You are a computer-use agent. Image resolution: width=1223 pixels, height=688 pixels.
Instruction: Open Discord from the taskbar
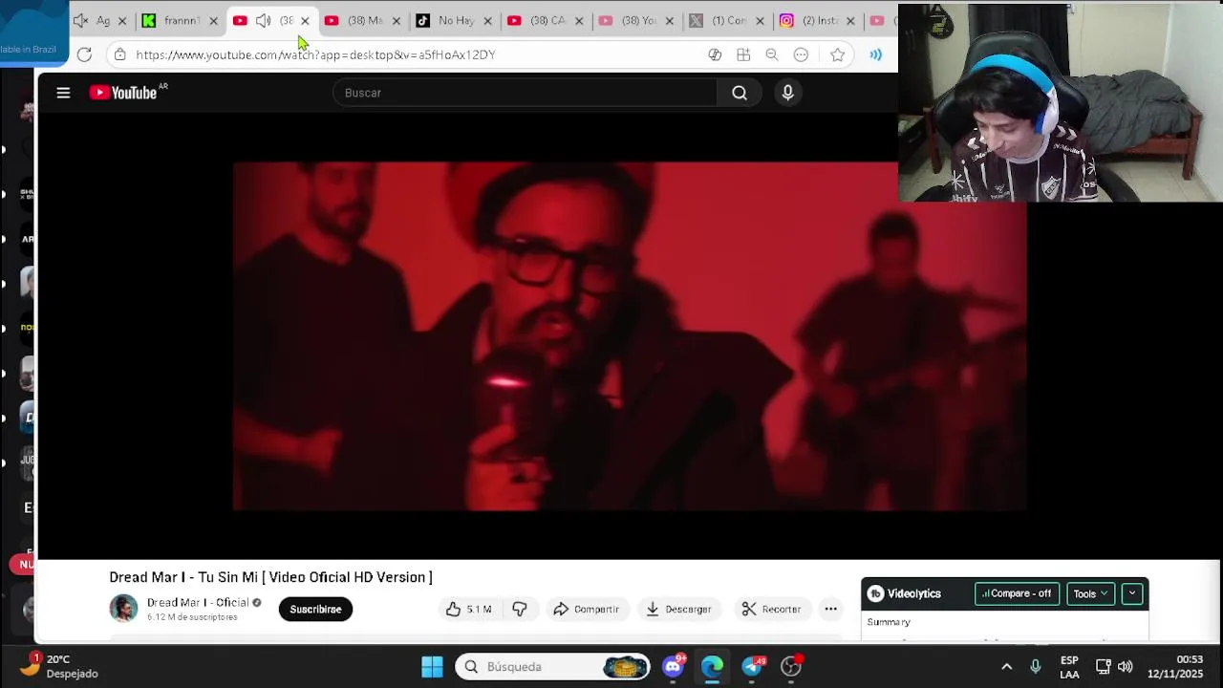[673, 666]
